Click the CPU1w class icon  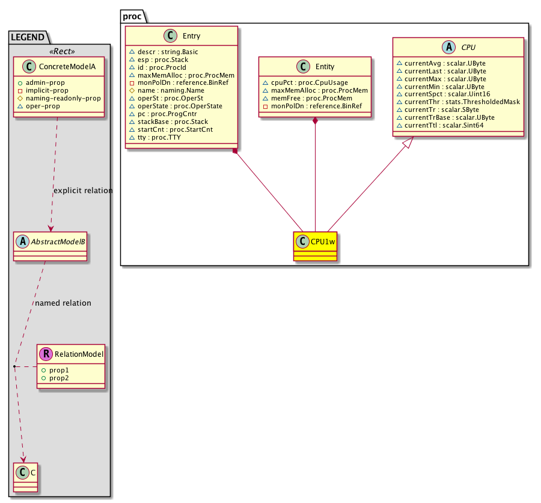(x=302, y=241)
